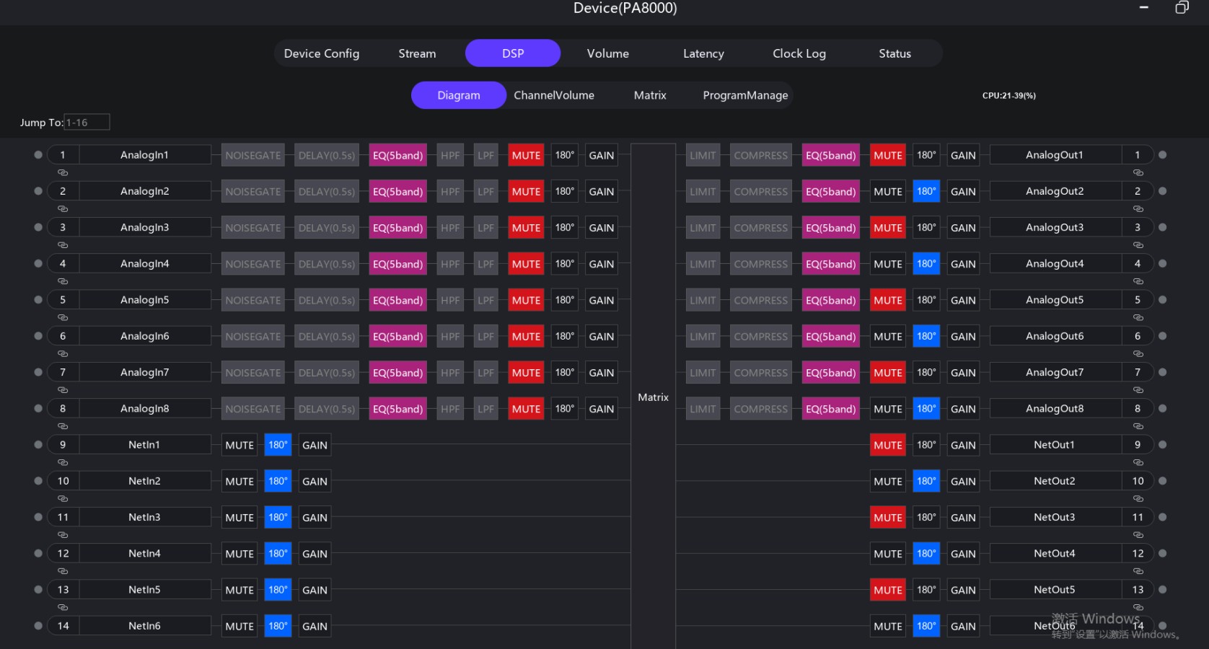Image resolution: width=1209 pixels, height=649 pixels.
Task: Open the COMPRESS block for AnalogOut5
Action: coord(760,300)
